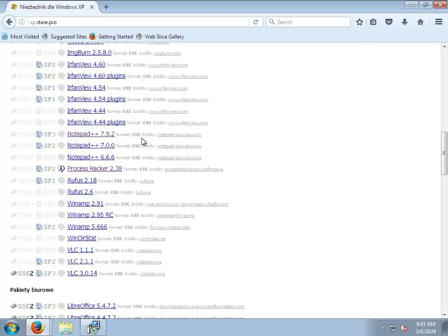This screenshot has height=336, width=448.
Task: Click the info bubble icon beside Process Hacker 2.38
Action: pos(61,169)
